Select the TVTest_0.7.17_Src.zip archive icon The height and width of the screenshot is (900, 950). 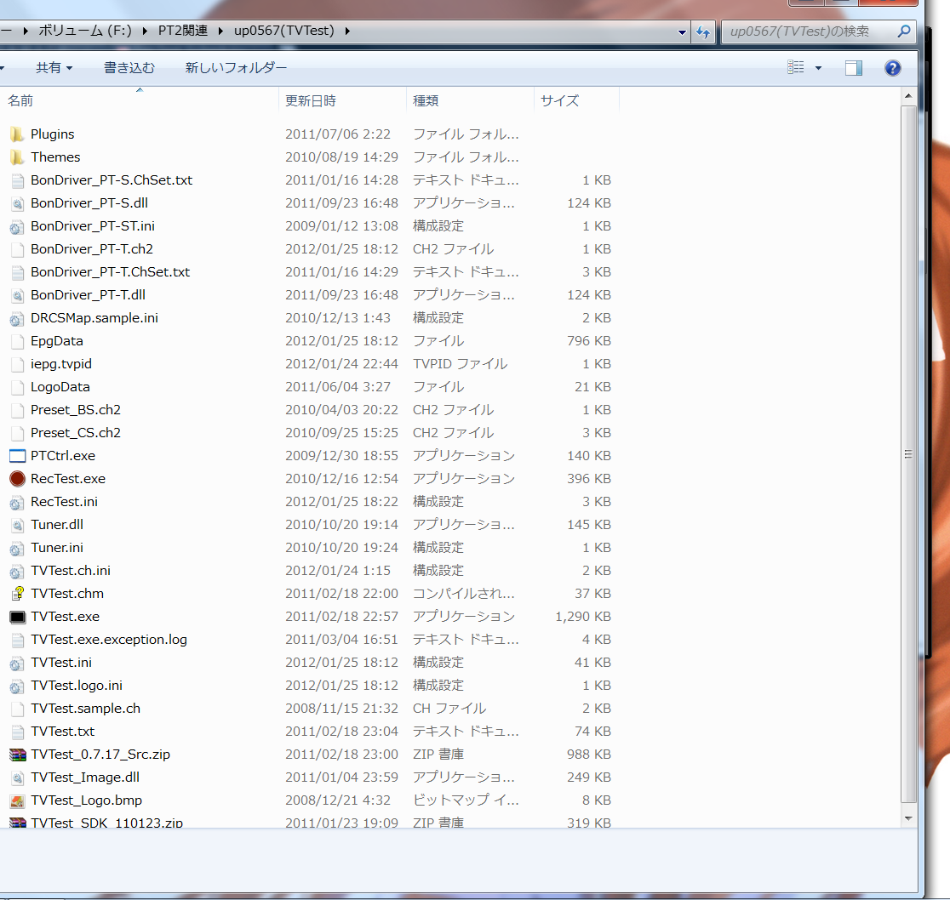[18, 755]
